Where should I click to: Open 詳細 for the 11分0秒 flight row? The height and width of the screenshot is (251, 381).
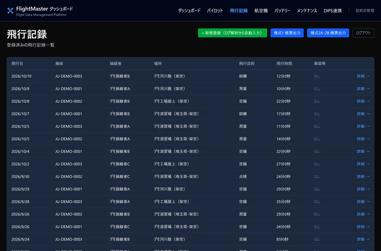[363, 126]
